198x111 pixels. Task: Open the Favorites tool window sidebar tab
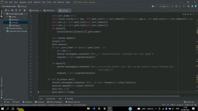pyautogui.click(x=2, y=94)
